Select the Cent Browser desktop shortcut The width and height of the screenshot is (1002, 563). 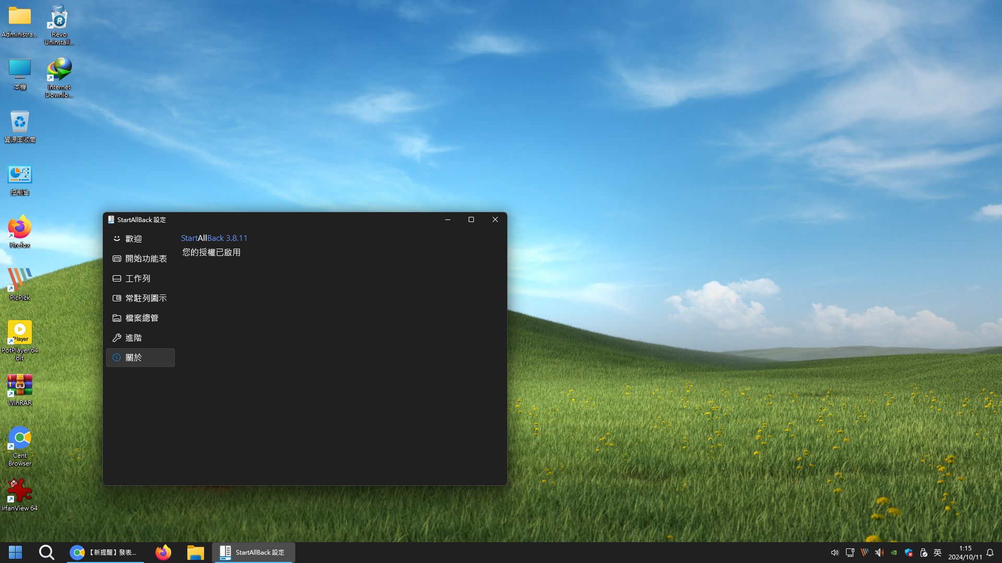tap(20, 446)
